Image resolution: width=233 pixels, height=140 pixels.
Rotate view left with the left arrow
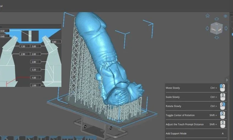coord(207,28)
